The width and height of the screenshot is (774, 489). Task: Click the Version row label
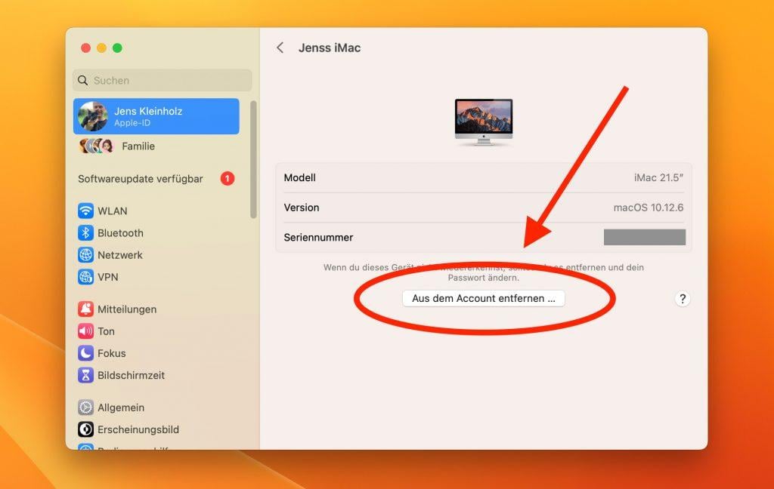coord(301,208)
